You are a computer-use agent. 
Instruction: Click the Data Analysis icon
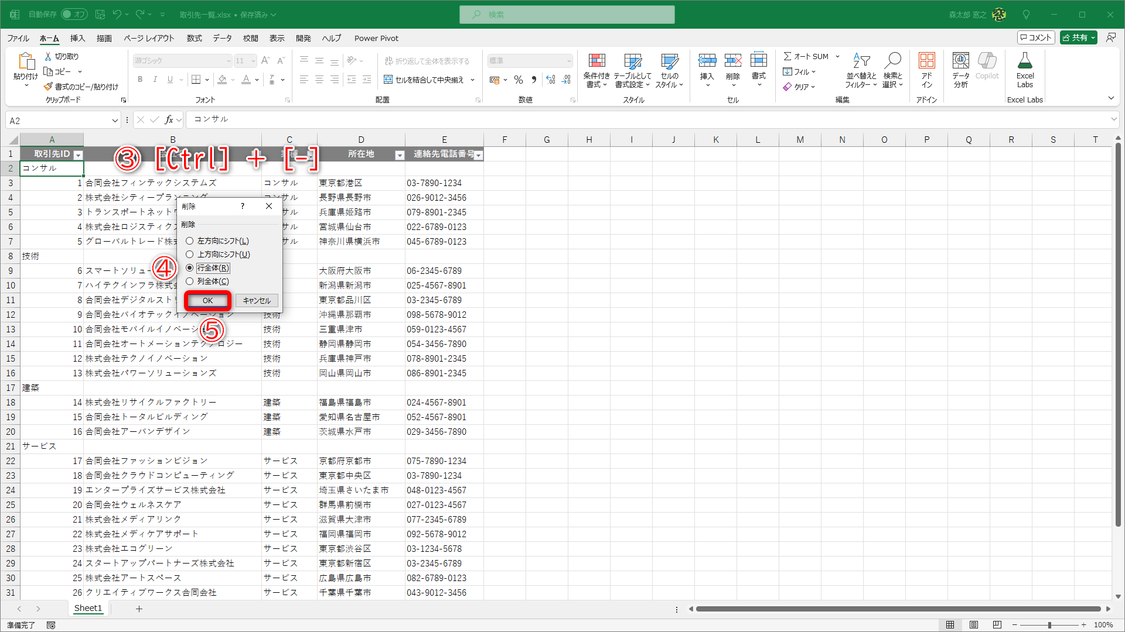[960, 61]
